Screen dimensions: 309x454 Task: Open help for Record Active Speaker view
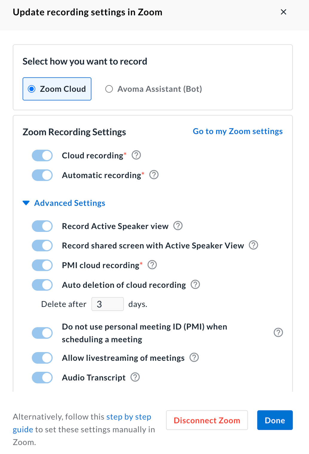[x=178, y=226]
